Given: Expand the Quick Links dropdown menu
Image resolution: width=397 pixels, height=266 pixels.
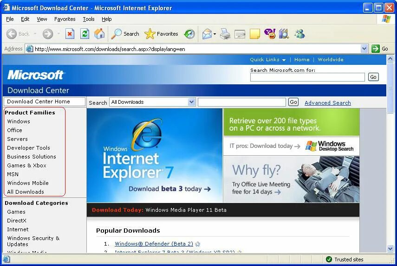Looking at the screenshot, I should 267,60.
